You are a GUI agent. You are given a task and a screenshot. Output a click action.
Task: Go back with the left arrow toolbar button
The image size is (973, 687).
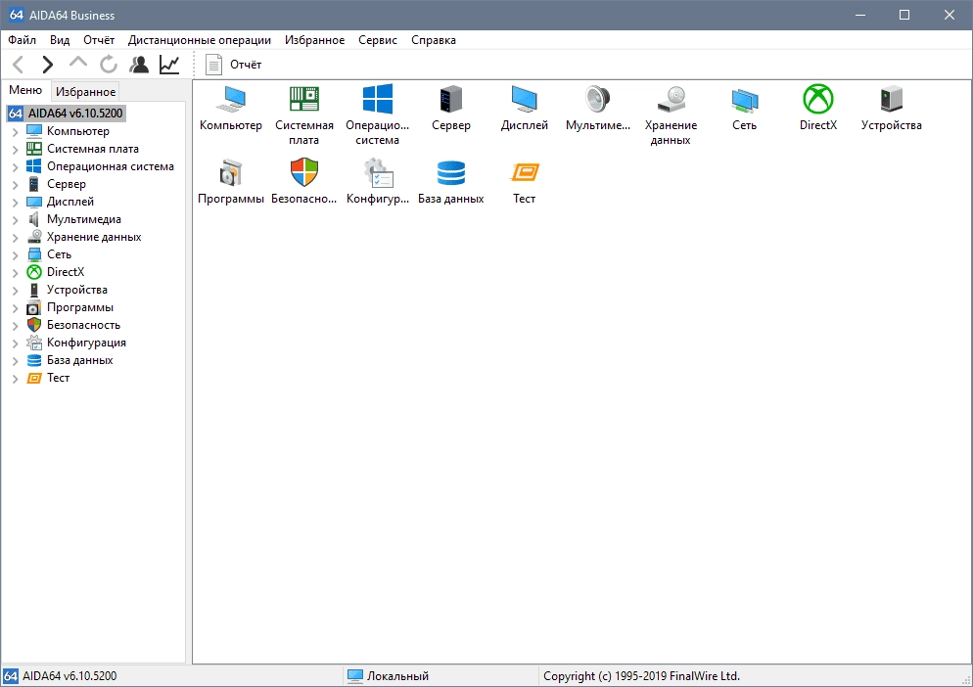tap(18, 65)
